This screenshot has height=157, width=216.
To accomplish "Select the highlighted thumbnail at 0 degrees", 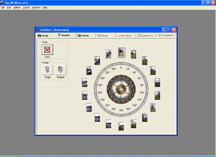I will pos(121,52).
